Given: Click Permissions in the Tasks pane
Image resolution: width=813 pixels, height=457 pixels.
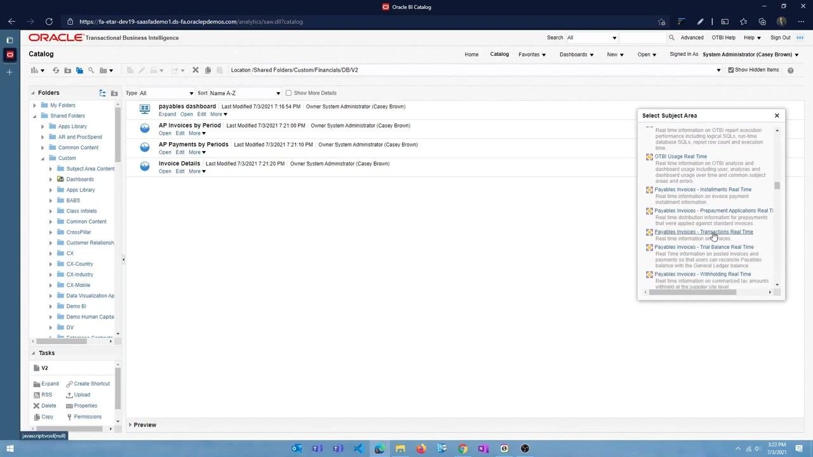Looking at the screenshot, I should click(88, 417).
